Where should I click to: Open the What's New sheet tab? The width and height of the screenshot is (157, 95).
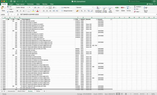coord(21,91)
